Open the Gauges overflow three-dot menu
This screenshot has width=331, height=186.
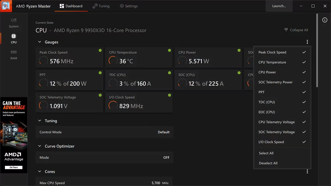(307, 42)
